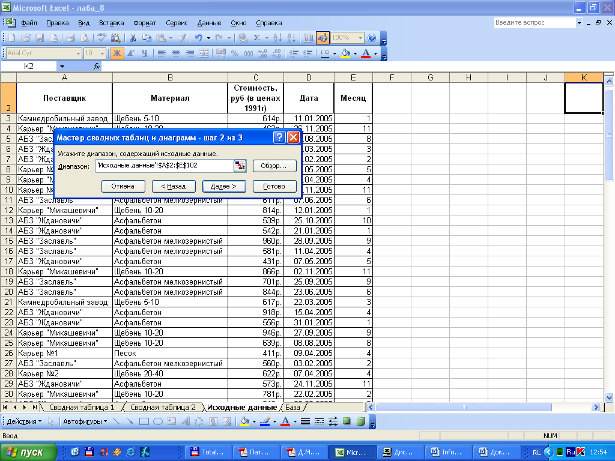615x461 pixels.
Task: Open the Данные menu
Action: point(209,23)
